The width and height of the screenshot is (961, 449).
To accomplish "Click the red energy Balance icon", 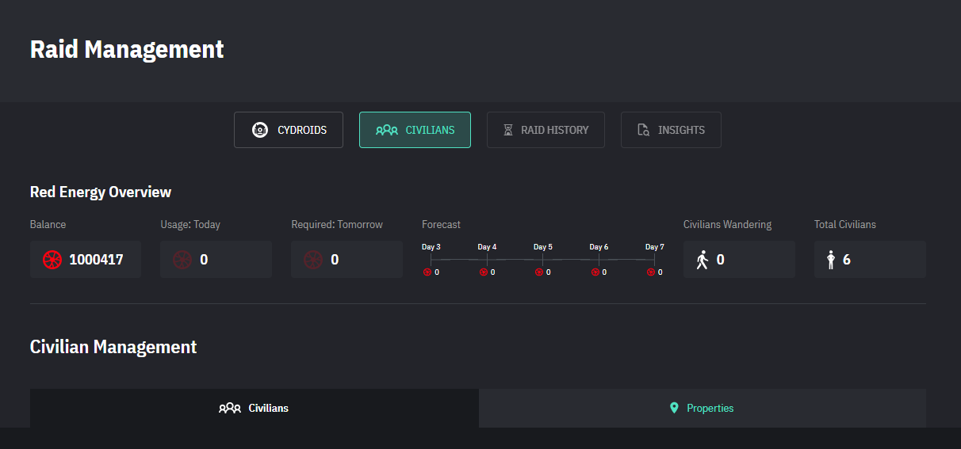I will tap(52, 260).
